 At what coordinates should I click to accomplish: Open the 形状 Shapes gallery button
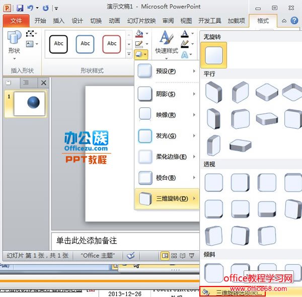14,45
